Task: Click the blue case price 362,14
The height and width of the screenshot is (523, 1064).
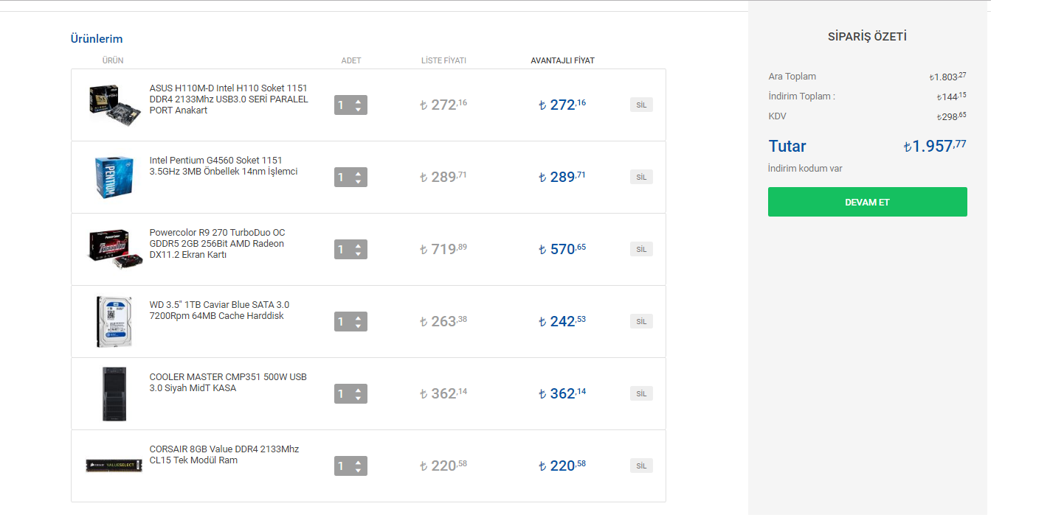Action: coord(562,393)
